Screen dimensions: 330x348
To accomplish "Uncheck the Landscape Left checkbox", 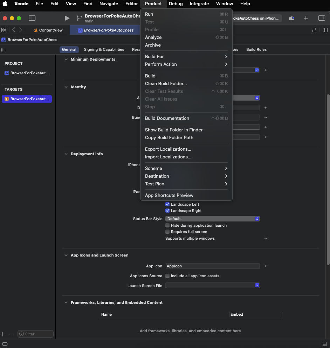I will 167,204.
